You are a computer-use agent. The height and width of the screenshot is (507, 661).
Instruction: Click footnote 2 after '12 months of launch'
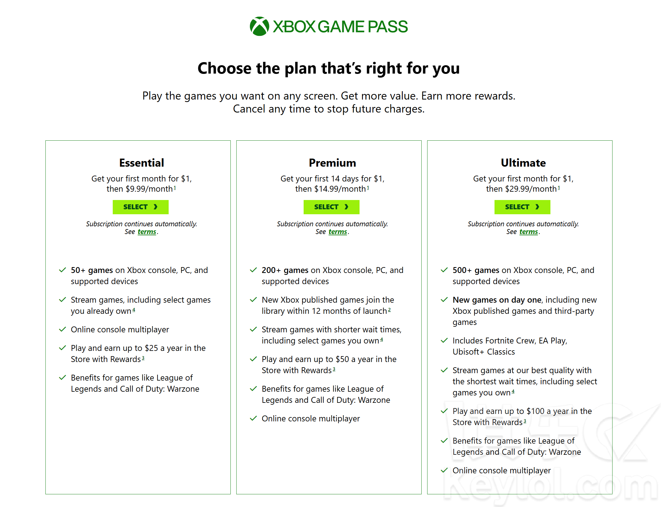click(389, 310)
